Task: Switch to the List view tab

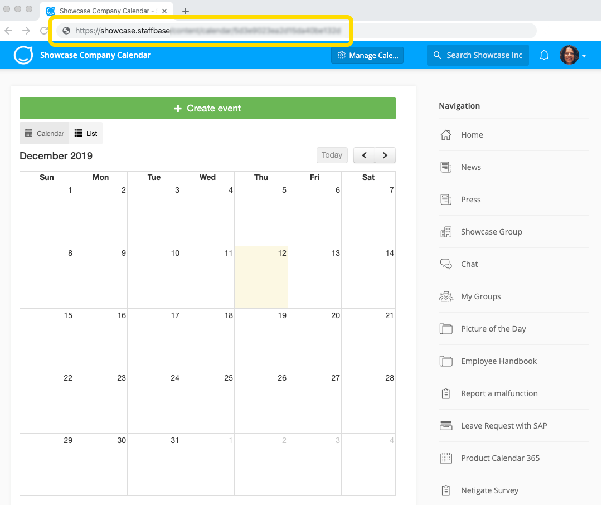Action: tap(86, 133)
